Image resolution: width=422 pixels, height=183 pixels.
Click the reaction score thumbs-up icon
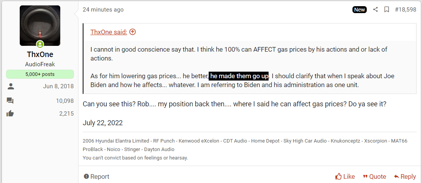coord(10,114)
